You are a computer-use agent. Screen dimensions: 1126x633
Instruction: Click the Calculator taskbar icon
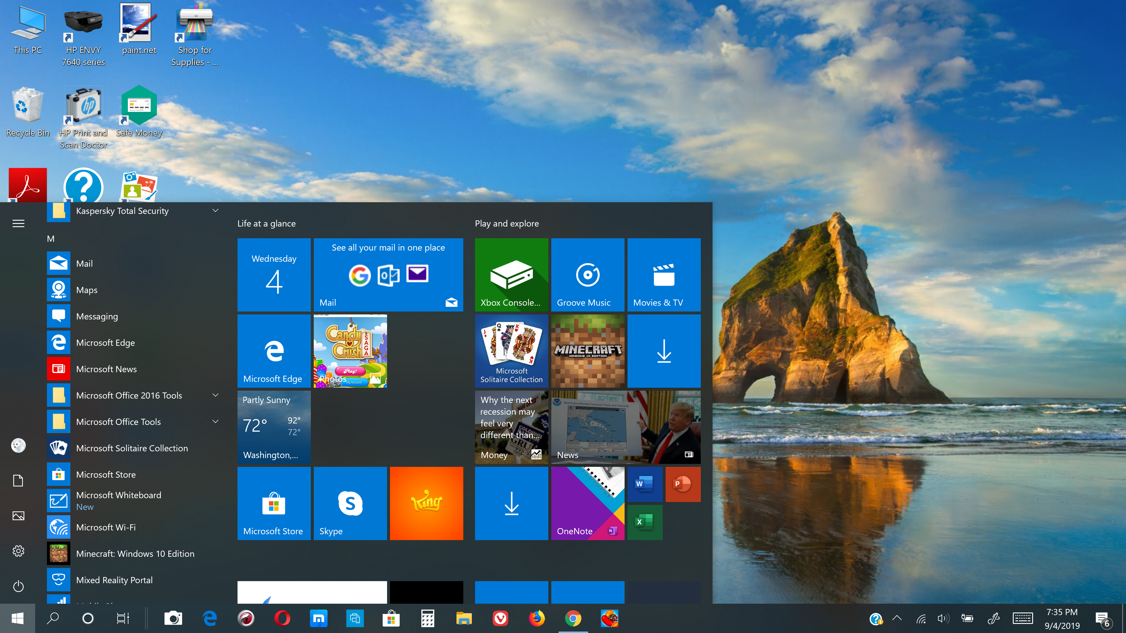(x=428, y=618)
